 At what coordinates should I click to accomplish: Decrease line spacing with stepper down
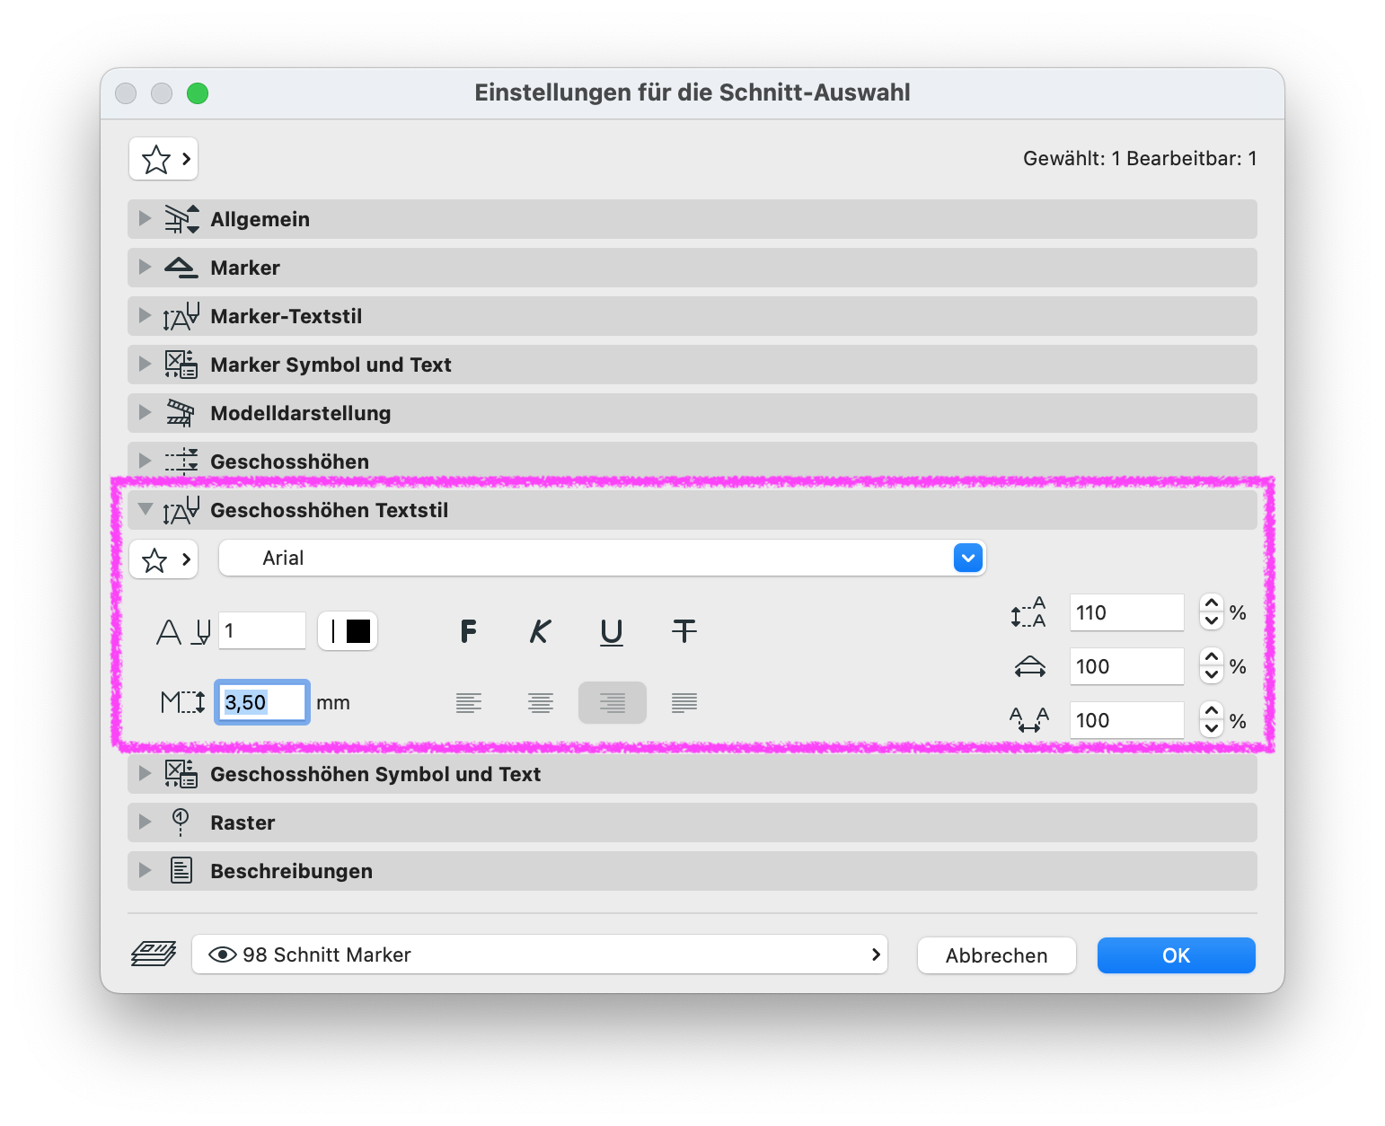[x=1212, y=621]
